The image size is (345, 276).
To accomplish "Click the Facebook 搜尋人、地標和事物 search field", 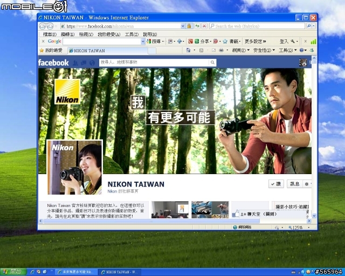I will click(x=154, y=63).
